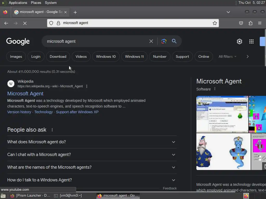Click the Feedback link

click(170, 188)
